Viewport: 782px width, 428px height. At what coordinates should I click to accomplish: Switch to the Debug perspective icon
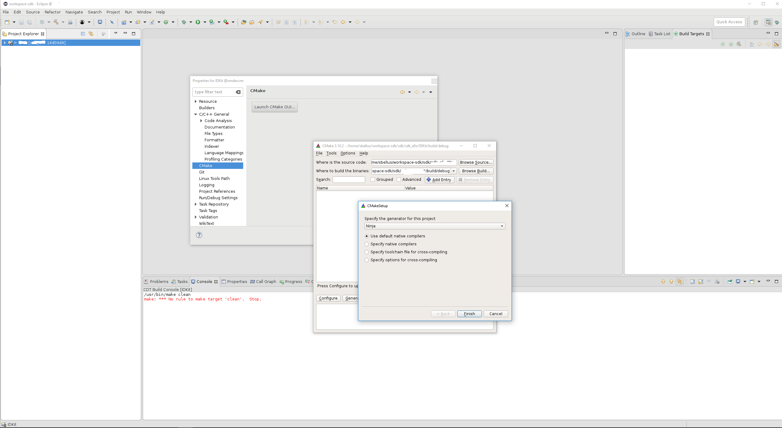pos(777,22)
